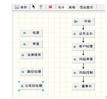Click the arrow from 客户经理 to 风险审查
Screen dimensions: 107x99
pos(83,53)
